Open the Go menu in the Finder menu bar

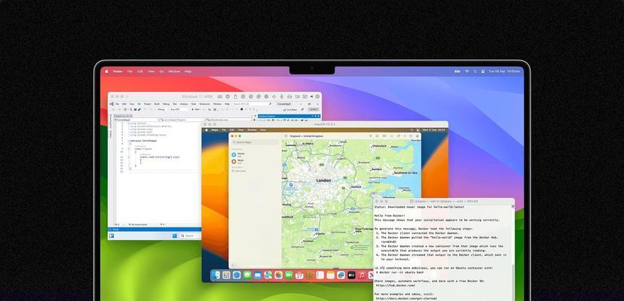[x=161, y=71]
